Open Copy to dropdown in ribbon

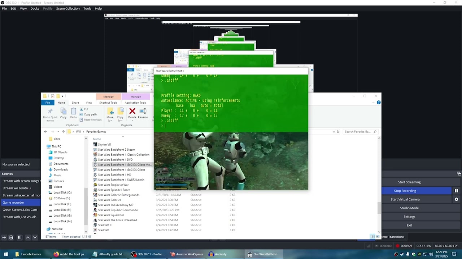(x=120, y=120)
